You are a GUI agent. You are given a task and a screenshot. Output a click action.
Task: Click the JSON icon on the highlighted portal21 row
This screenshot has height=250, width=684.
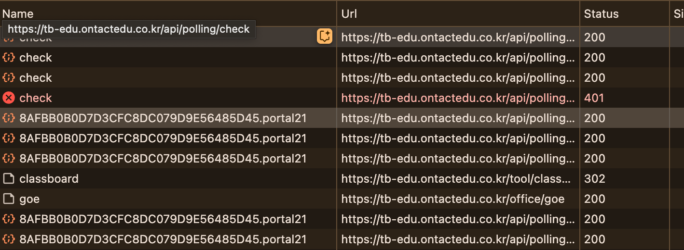click(x=9, y=118)
